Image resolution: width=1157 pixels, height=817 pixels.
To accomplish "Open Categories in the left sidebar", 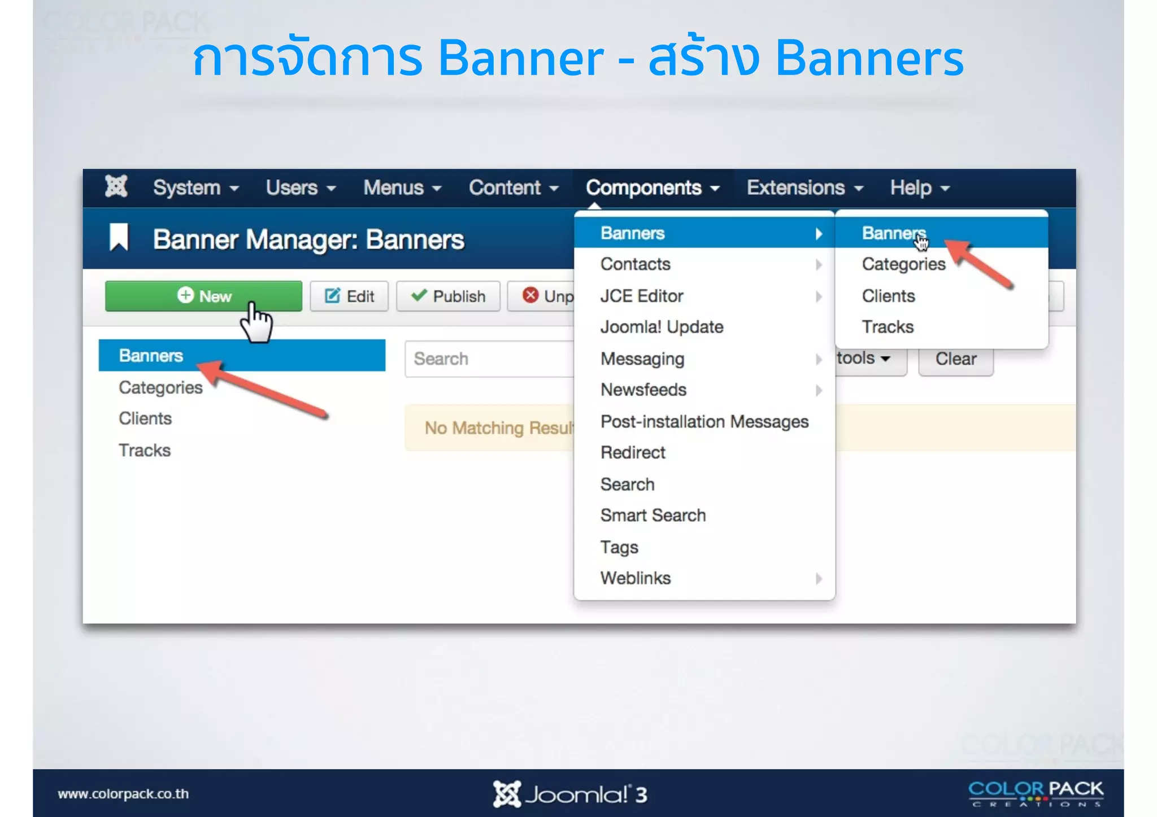I will point(160,387).
